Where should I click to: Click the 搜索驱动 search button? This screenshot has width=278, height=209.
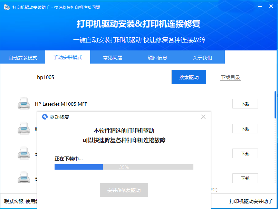(189, 77)
